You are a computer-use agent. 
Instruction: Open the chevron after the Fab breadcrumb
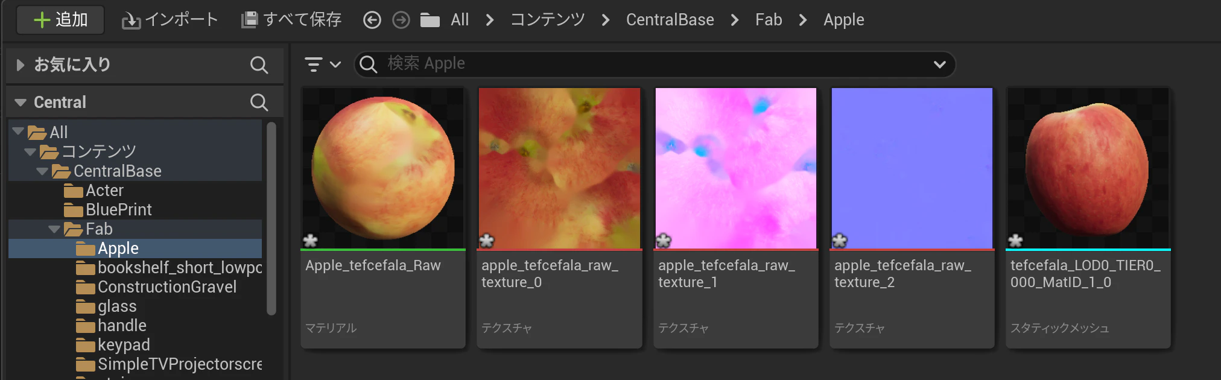coord(803,21)
